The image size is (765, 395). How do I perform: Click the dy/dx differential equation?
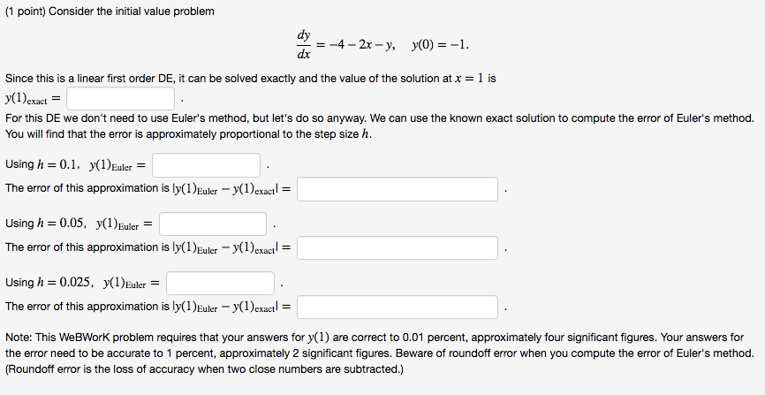click(x=345, y=45)
